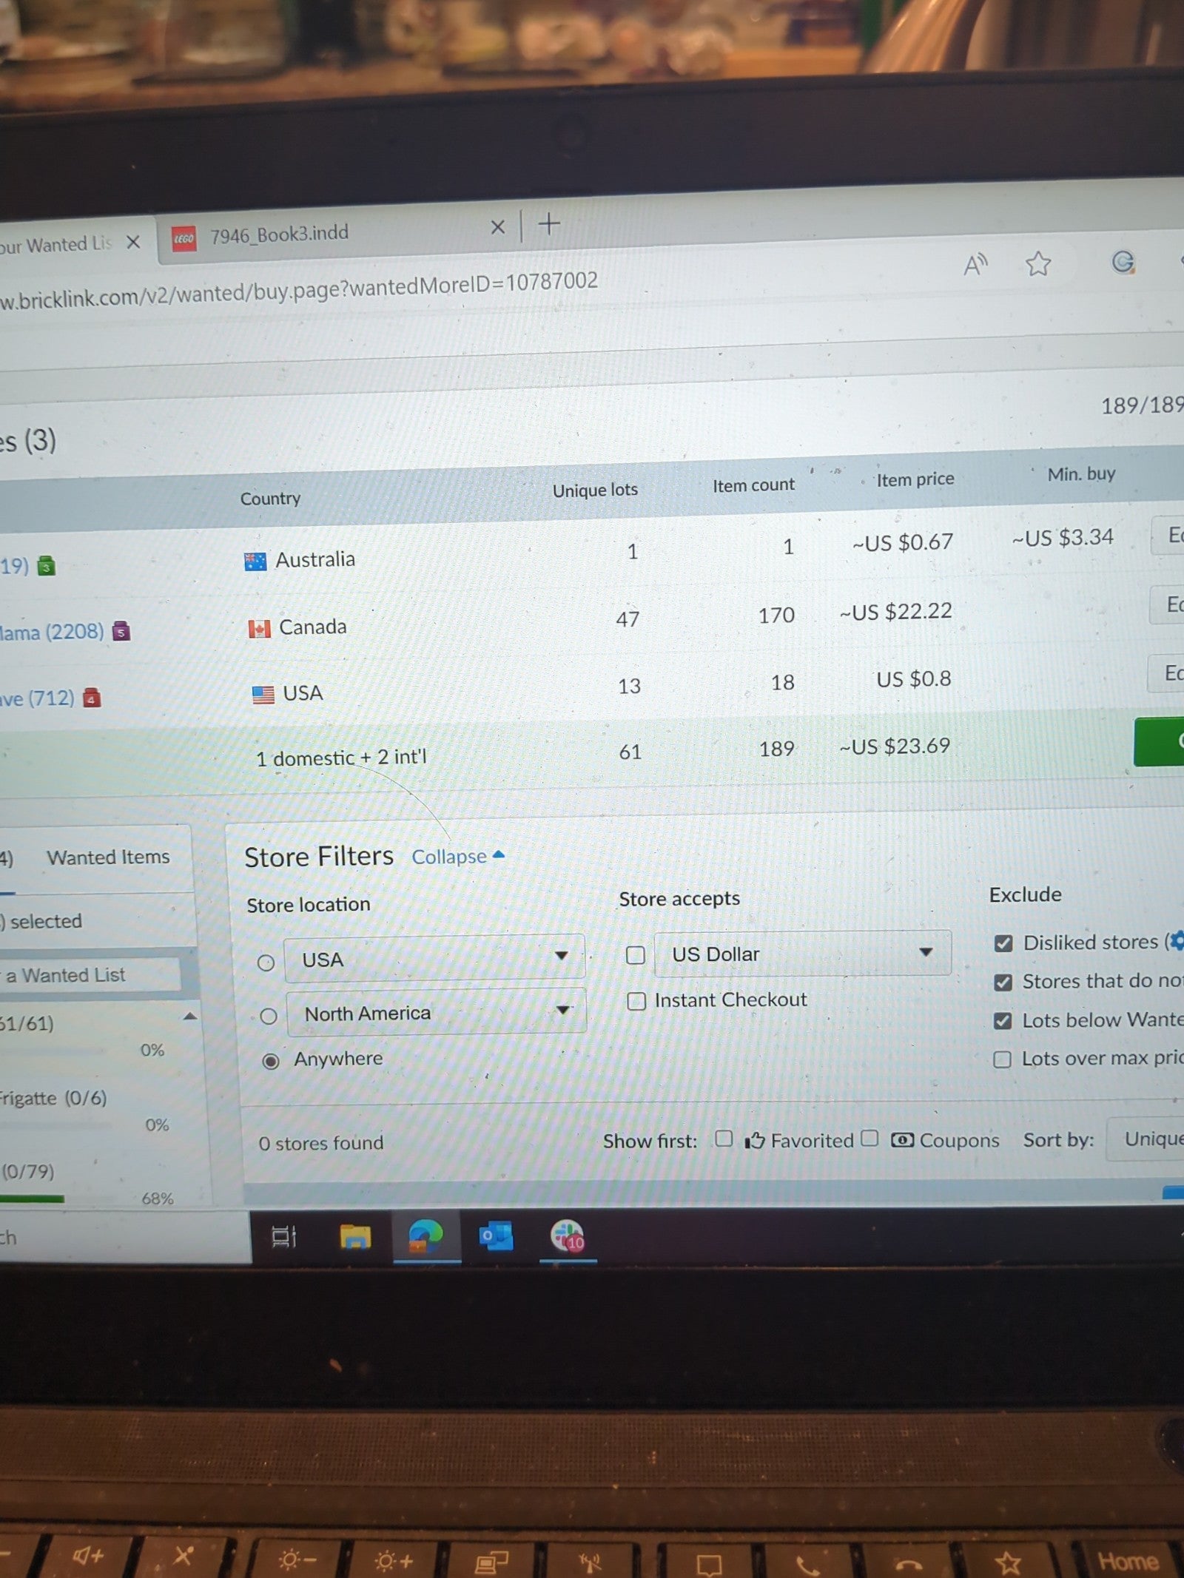The height and width of the screenshot is (1578, 1184).
Task: Add page to favorites with star icon
Action: click(1037, 263)
